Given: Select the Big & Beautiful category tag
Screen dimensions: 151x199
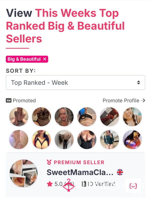Looking at the screenshot, I should point(24,59).
